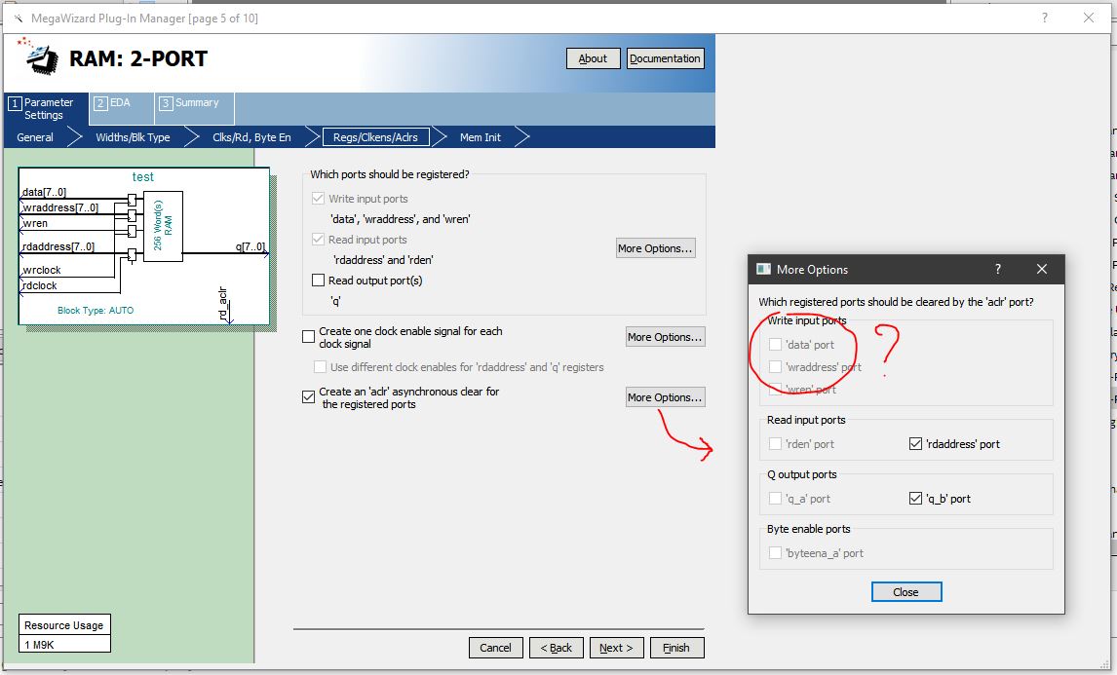Click the wrclock port label
The height and width of the screenshot is (675, 1117).
(41, 271)
